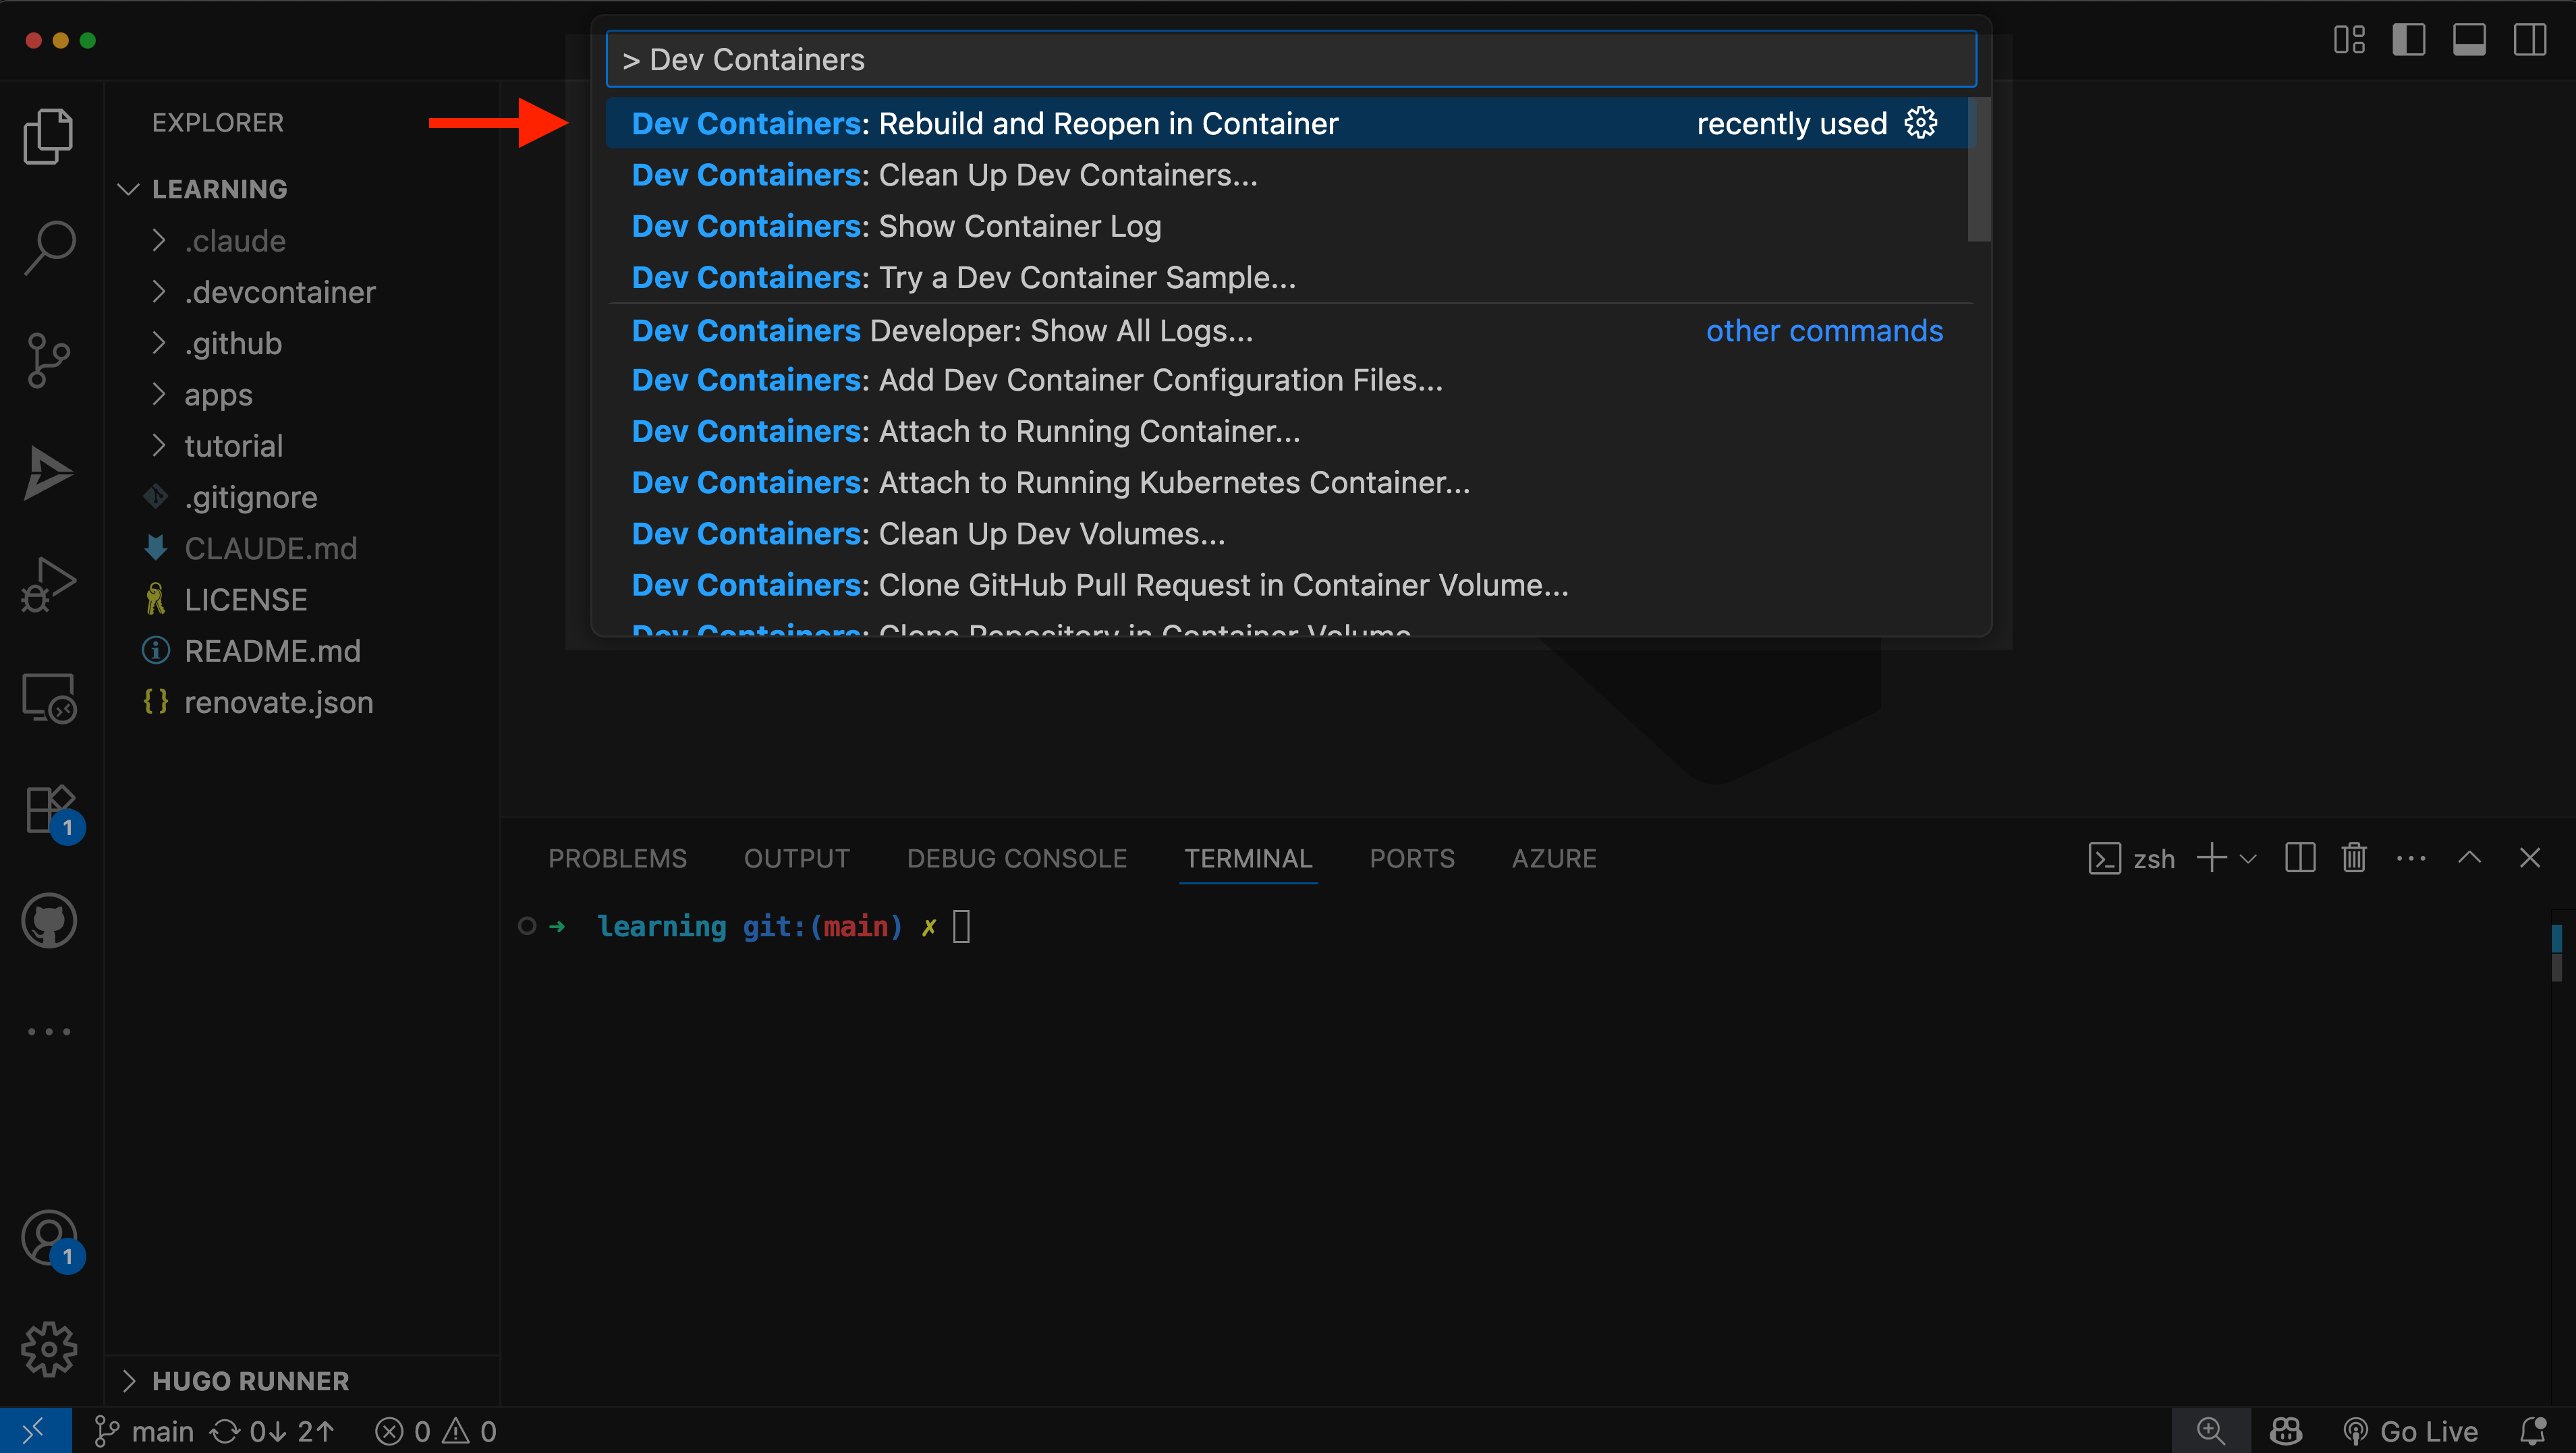Viewport: 2576px width, 1453px height.
Task: Switch to the OUTPUT tab
Action: click(796, 858)
